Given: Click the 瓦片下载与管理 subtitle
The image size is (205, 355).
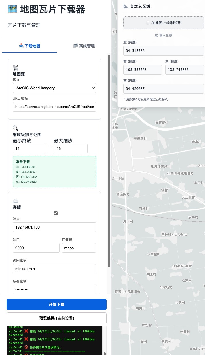Looking at the screenshot, I should tap(24, 25).
